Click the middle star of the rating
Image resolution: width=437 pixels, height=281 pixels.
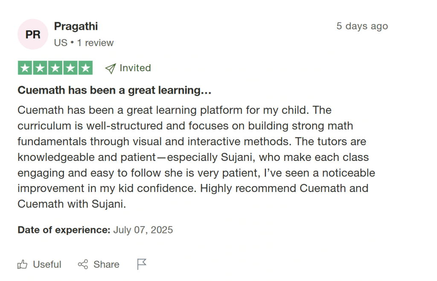(x=55, y=68)
